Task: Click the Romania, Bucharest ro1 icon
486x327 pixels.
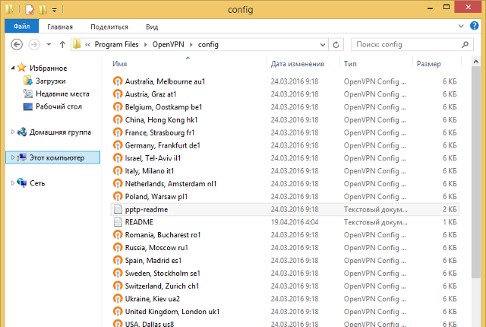Action: pos(118,234)
